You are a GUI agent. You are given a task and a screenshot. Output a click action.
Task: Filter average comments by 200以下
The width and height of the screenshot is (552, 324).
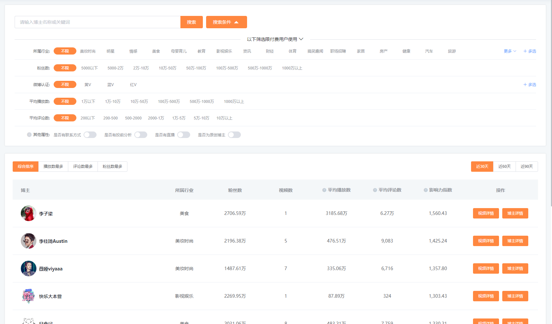[x=88, y=118]
